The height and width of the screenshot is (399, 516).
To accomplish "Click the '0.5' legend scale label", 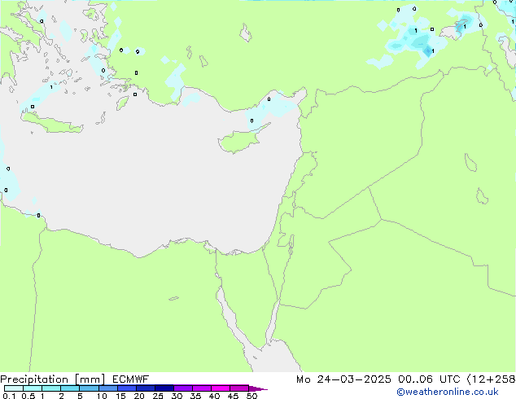I will 28,396.
